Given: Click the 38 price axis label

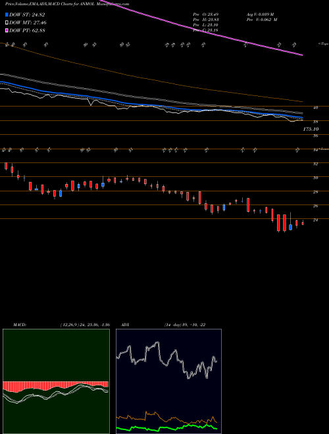Looking at the screenshot, I should [x=315, y=122].
